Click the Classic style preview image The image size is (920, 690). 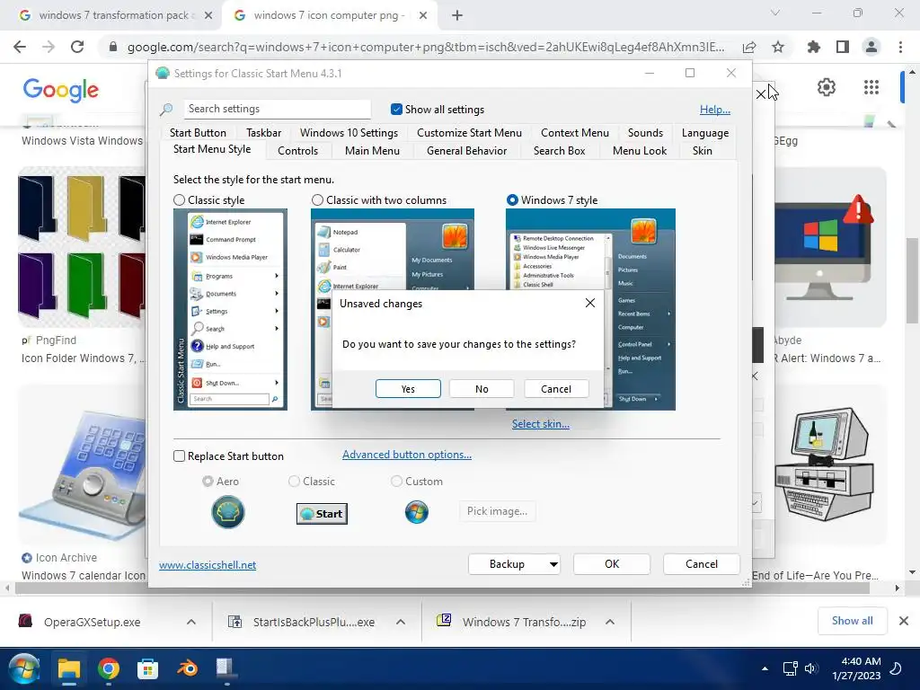(230, 309)
